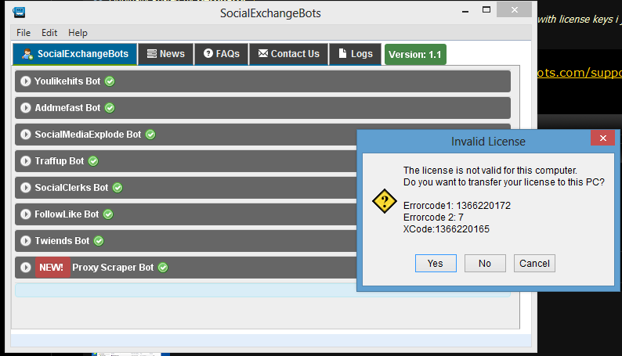Click the Errorcode1: 1366220172 text
The width and height of the screenshot is (622, 356).
tap(457, 206)
